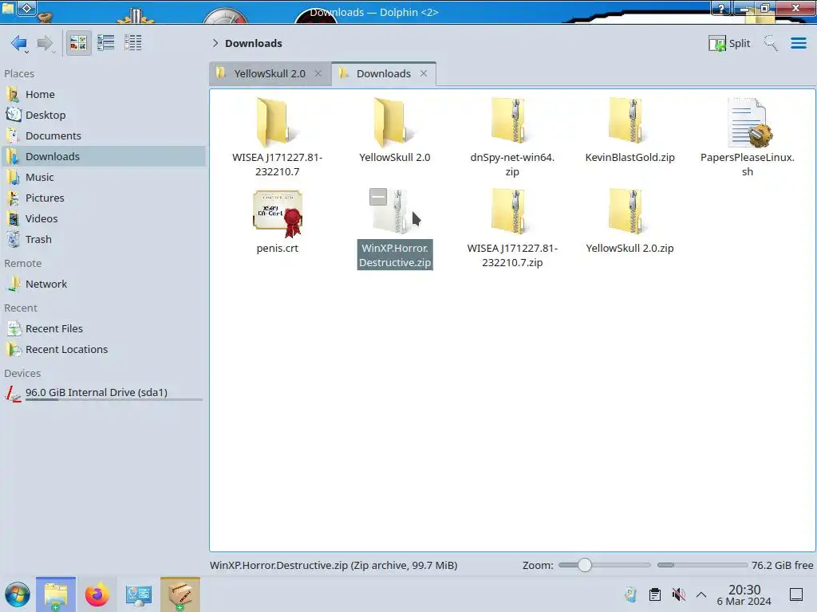817x612 pixels.
Task: Open Videos in Places
Action: click(x=103, y=218)
